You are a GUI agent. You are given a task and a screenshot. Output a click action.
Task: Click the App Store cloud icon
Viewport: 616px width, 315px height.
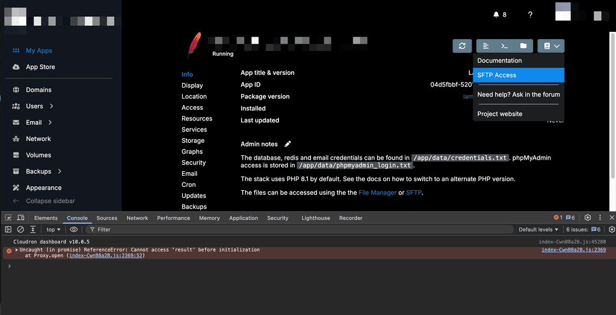click(16, 67)
